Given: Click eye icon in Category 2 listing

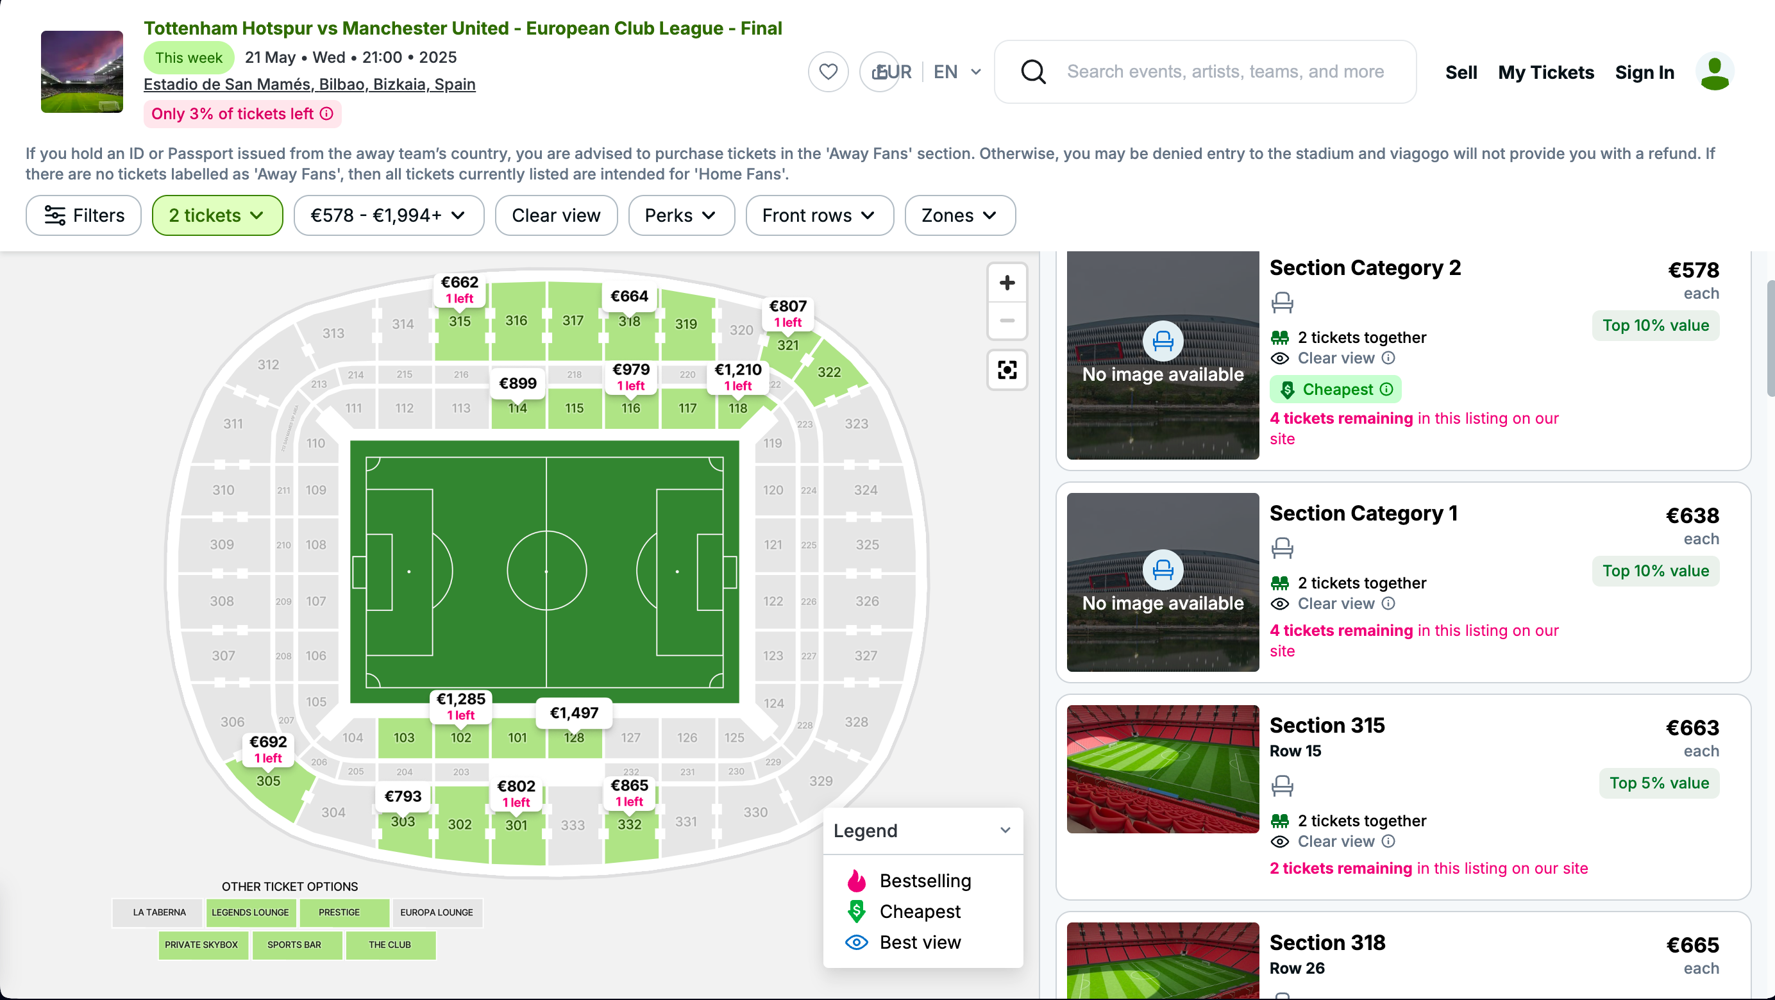Looking at the screenshot, I should click(1280, 358).
